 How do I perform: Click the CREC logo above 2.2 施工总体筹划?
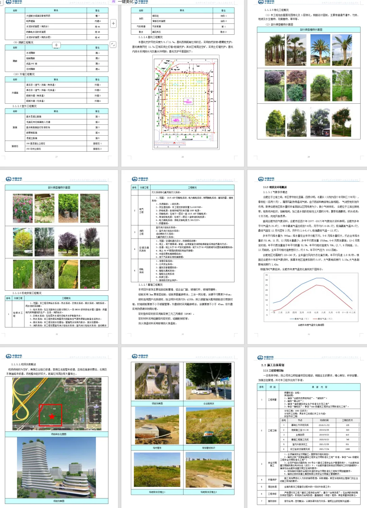coord(266,357)
